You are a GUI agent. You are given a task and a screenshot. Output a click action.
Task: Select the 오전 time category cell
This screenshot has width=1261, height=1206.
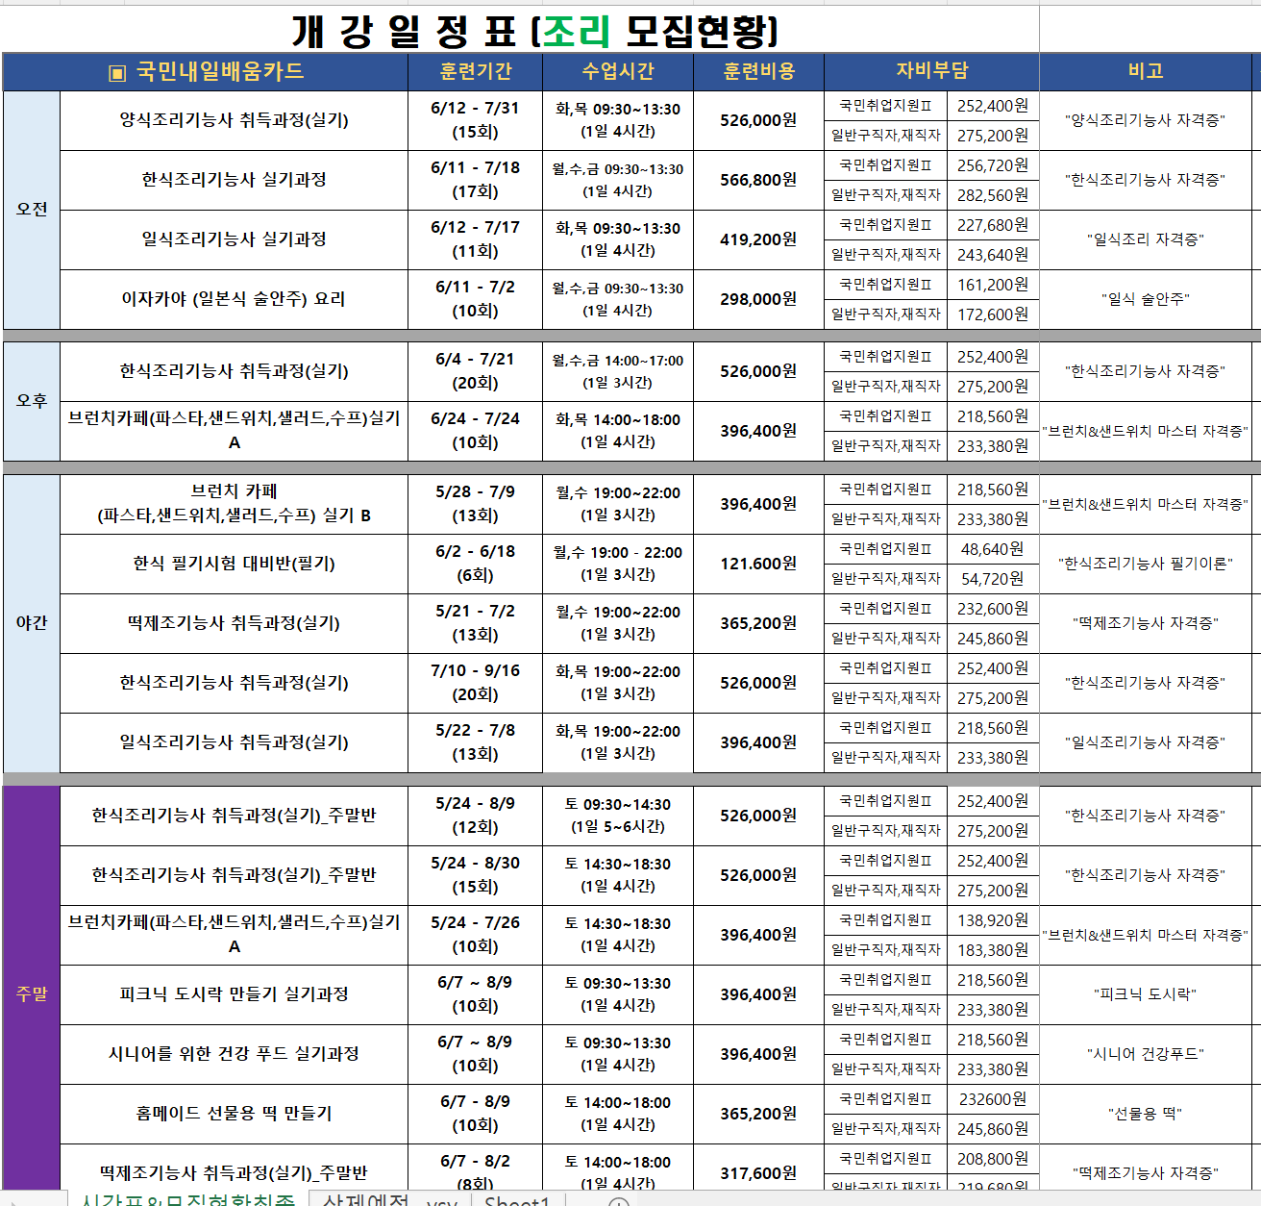[x=32, y=210]
